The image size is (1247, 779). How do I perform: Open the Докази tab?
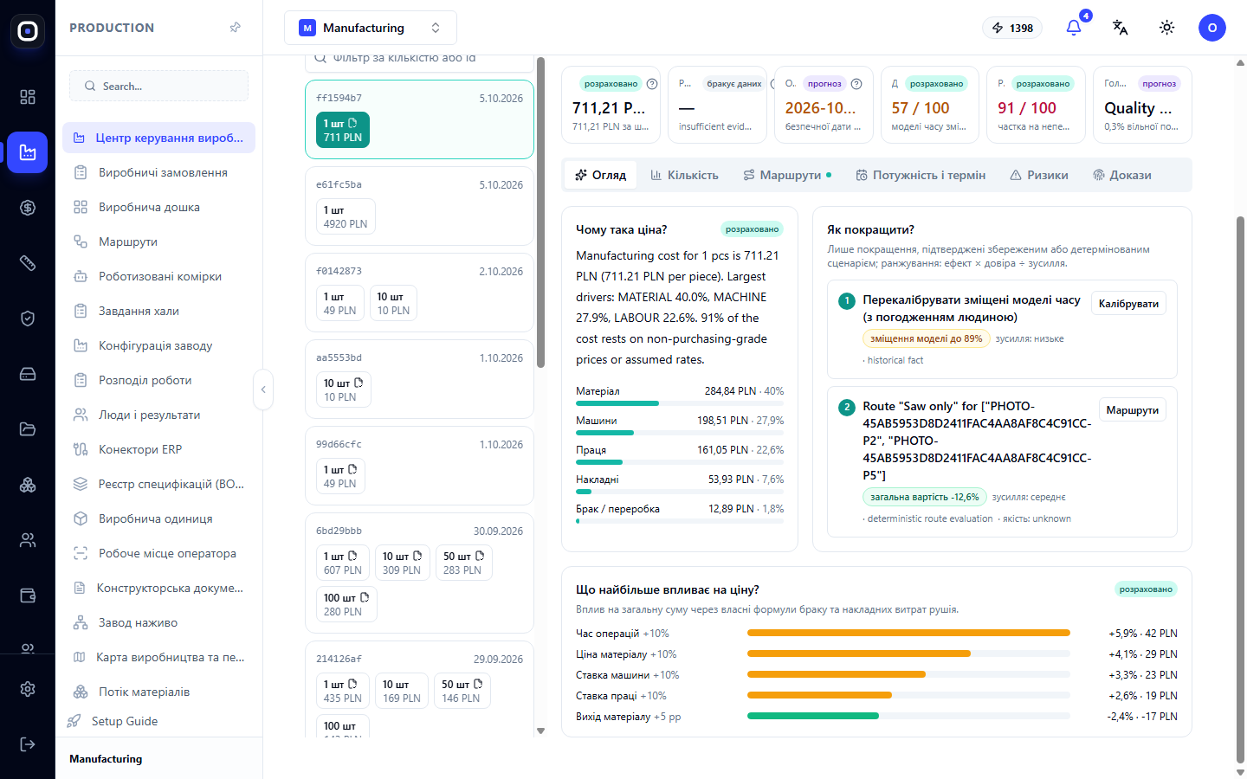[x=1122, y=175]
